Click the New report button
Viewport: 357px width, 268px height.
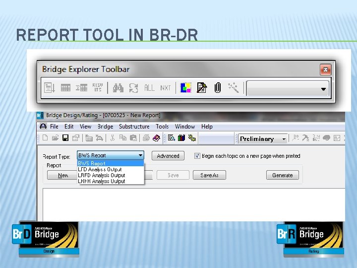62,175
